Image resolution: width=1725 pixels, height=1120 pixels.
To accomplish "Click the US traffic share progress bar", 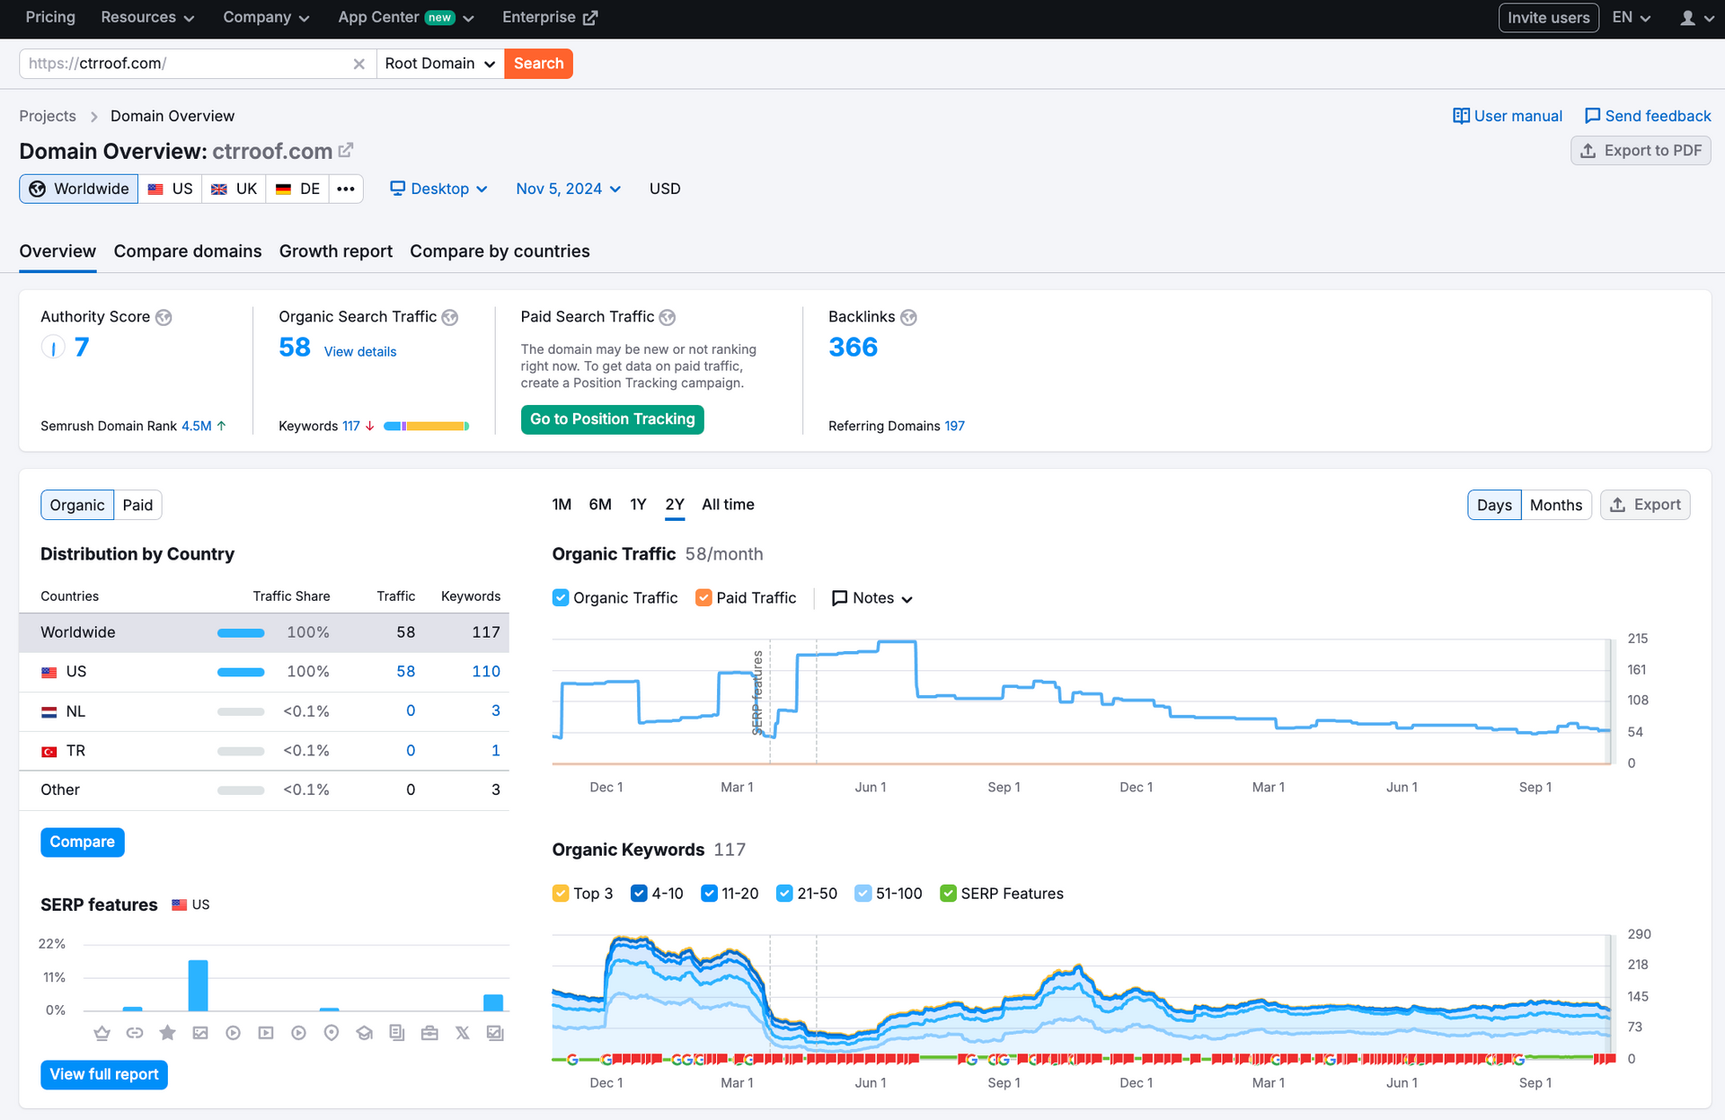I will click(x=241, y=672).
